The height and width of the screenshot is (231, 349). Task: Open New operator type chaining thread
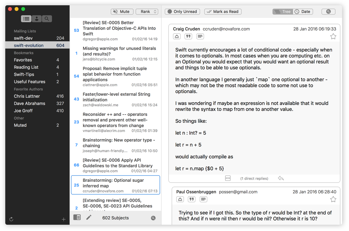(x=116, y=145)
